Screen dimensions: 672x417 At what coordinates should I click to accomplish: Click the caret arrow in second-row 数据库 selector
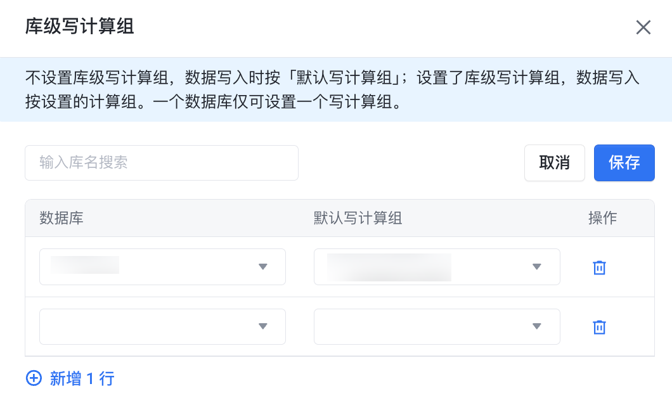pyautogui.click(x=263, y=326)
